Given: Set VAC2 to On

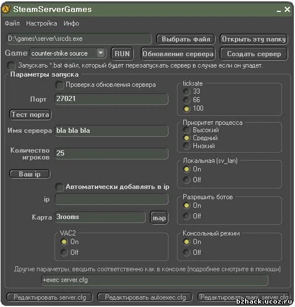Looking at the screenshot, I should 64,242.
